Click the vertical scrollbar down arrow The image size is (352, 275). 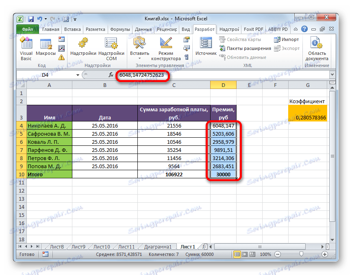coord(332,240)
